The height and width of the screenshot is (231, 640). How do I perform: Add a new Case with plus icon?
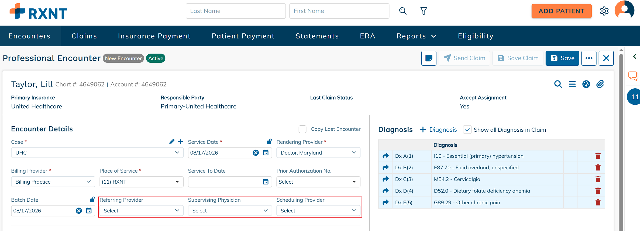pos(180,142)
